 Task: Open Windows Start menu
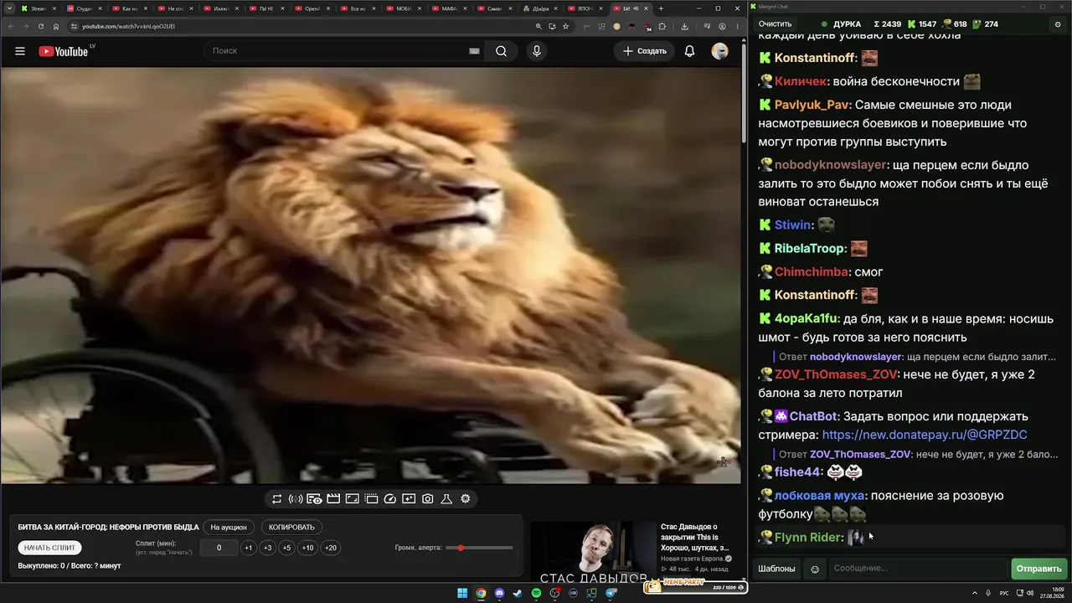(462, 594)
